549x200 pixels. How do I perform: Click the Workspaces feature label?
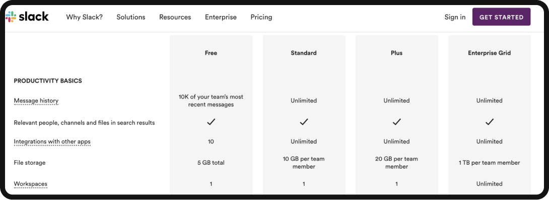pos(30,184)
